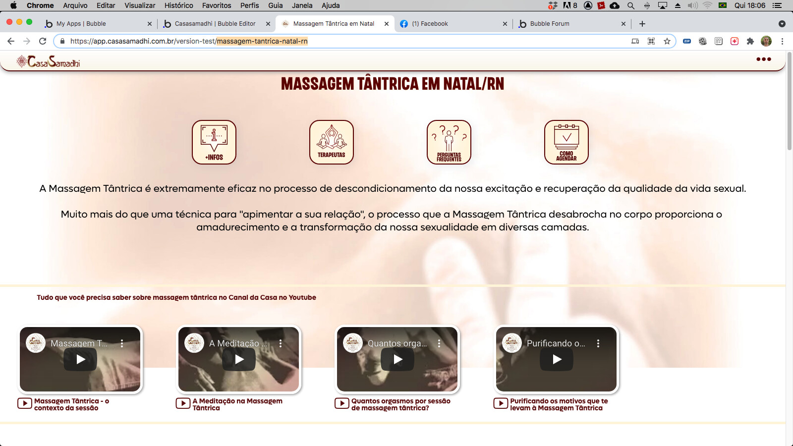The height and width of the screenshot is (446, 793).
Task: Open link 'A Meditação na Massagem Tântrica'
Action: (237, 404)
